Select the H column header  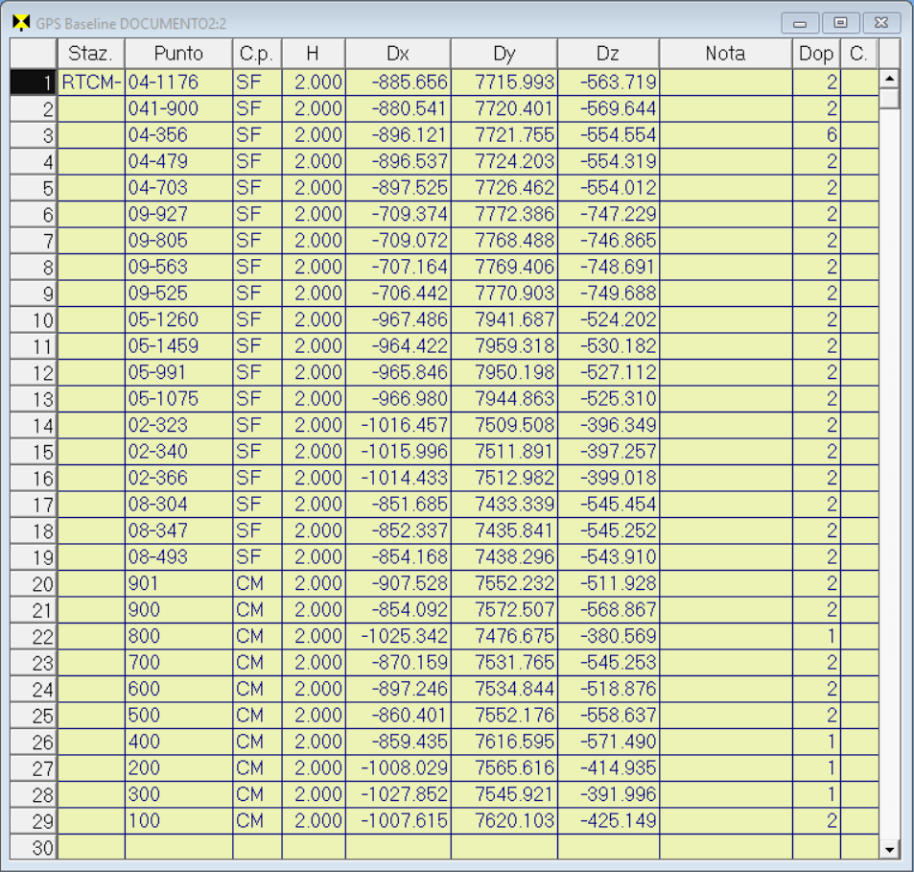pos(314,54)
